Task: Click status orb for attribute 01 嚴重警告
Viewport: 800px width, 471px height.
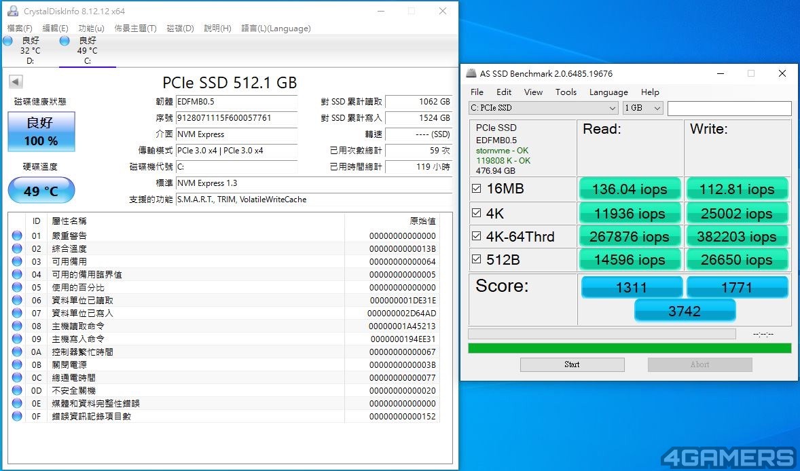Action: click(x=17, y=235)
